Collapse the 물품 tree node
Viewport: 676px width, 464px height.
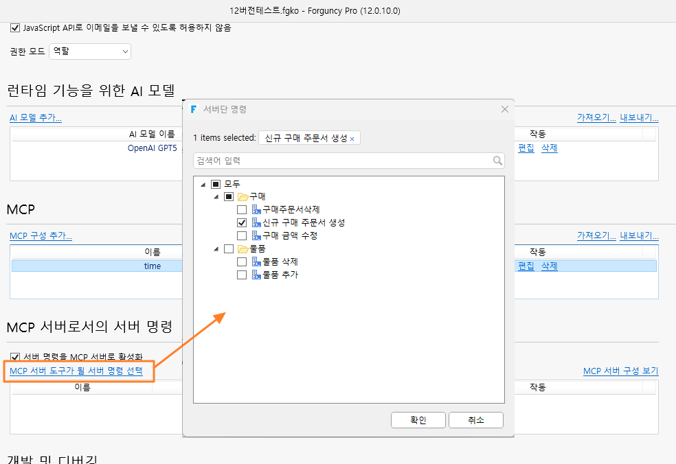coord(216,249)
